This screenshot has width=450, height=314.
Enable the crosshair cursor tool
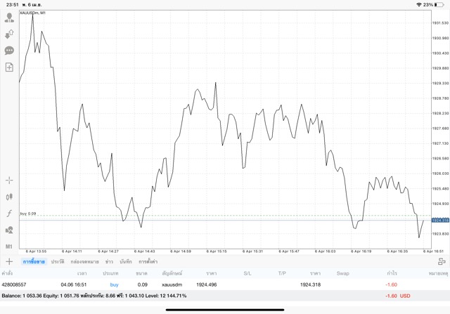pyautogui.click(x=9, y=181)
